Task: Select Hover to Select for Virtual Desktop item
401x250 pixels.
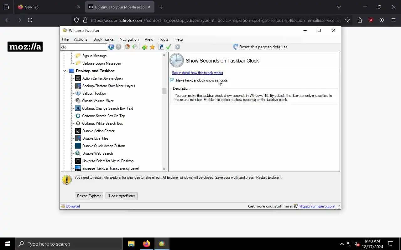Action: pyautogui.click(x=108, y=161)
